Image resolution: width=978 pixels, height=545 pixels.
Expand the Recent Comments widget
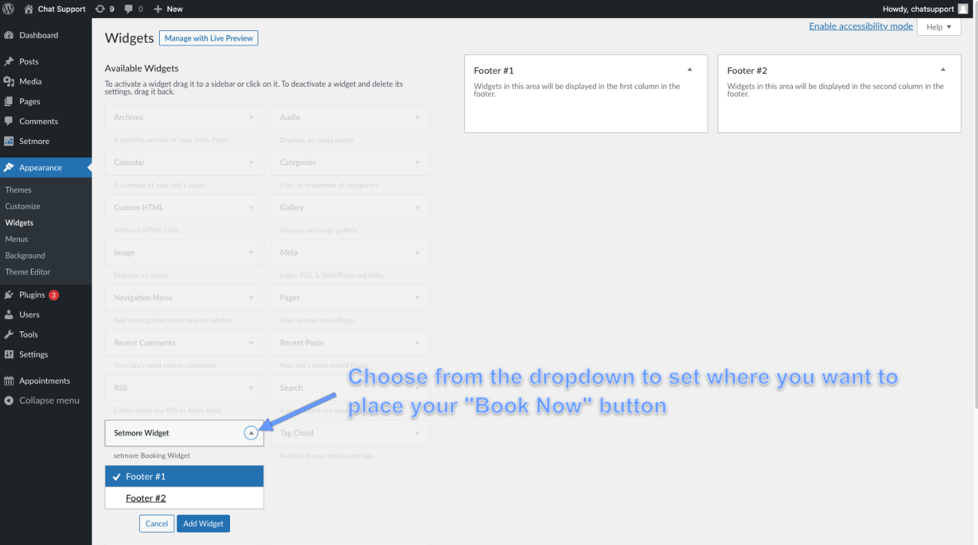tap(251, 343)
